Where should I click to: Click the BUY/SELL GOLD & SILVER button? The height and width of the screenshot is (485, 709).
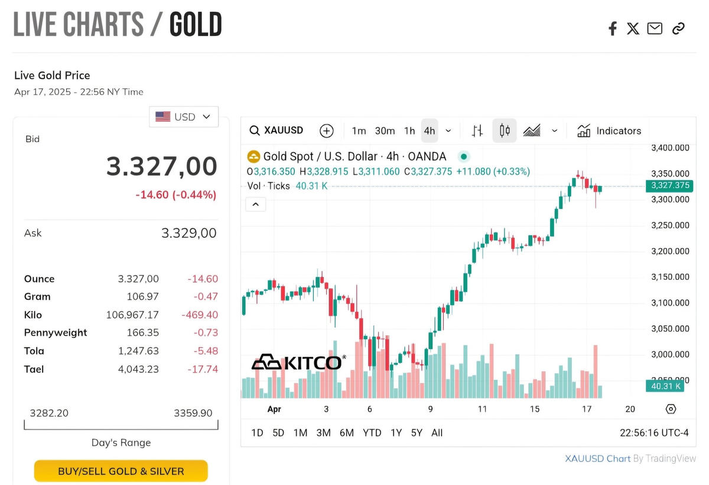(x=121, y=471)
